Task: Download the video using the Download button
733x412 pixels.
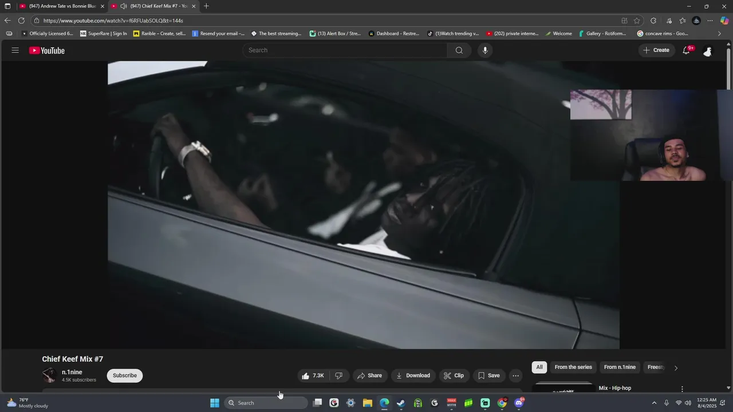Action: tap(413, 375)
